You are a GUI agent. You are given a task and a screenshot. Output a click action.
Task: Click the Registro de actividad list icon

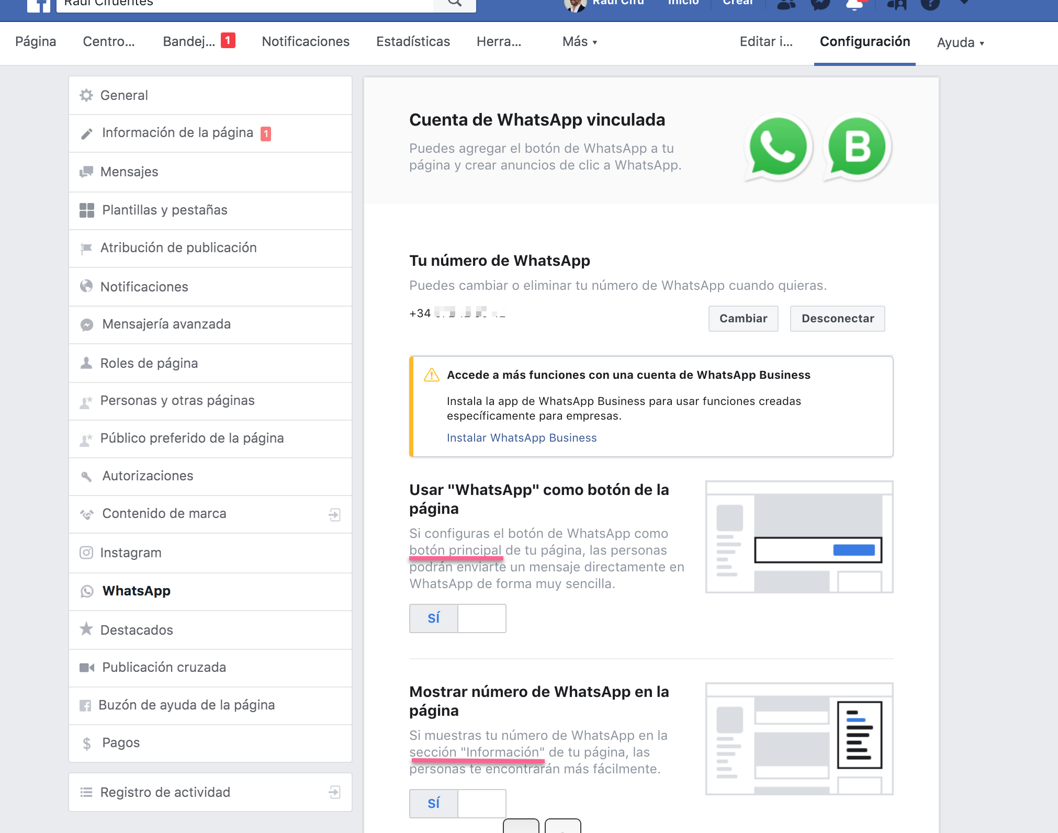coord(86,792)
